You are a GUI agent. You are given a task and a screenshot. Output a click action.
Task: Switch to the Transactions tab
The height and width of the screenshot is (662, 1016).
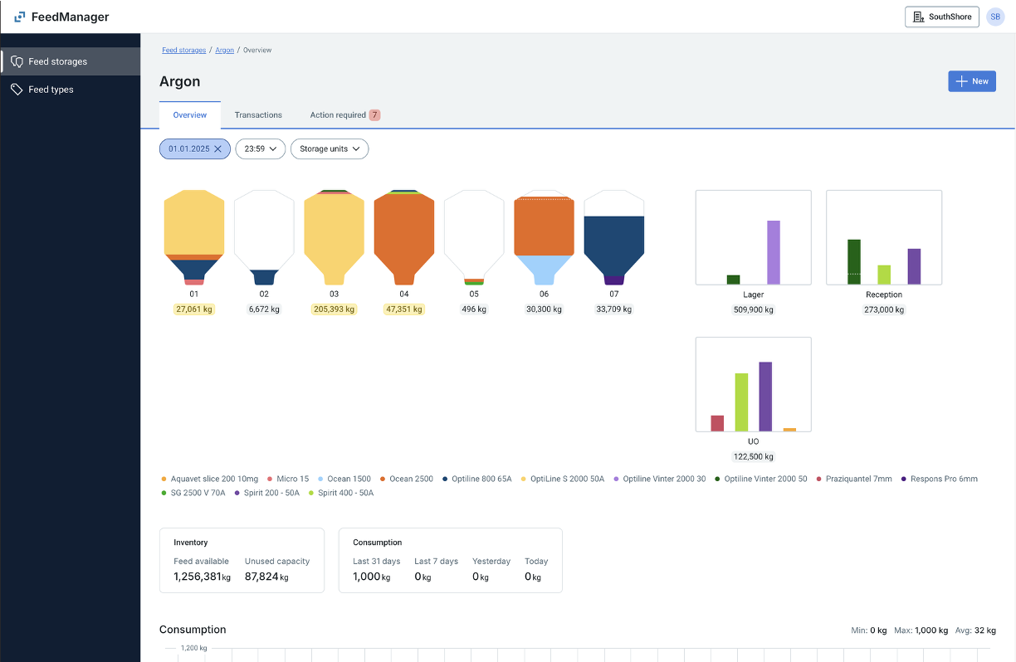[x=258, y=115]
